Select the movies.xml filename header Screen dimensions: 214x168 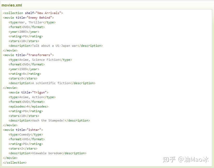(12, 5)
